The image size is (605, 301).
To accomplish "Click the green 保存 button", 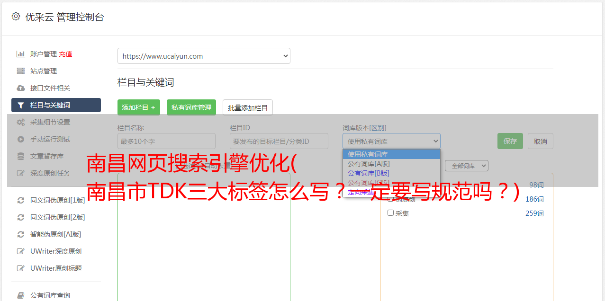I will pos(510,141).
